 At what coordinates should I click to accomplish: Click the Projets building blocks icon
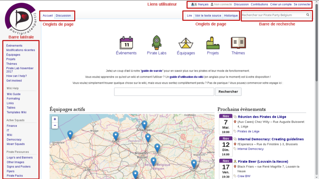[x=213, y=42]
